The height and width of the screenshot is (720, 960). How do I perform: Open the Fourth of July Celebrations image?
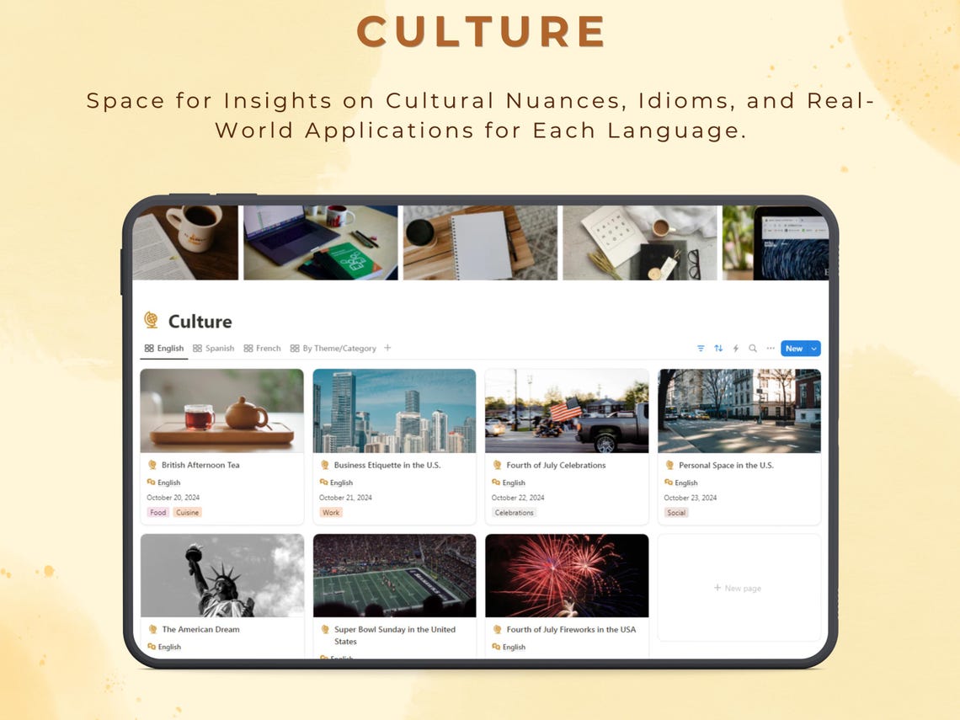pos(567,411)
